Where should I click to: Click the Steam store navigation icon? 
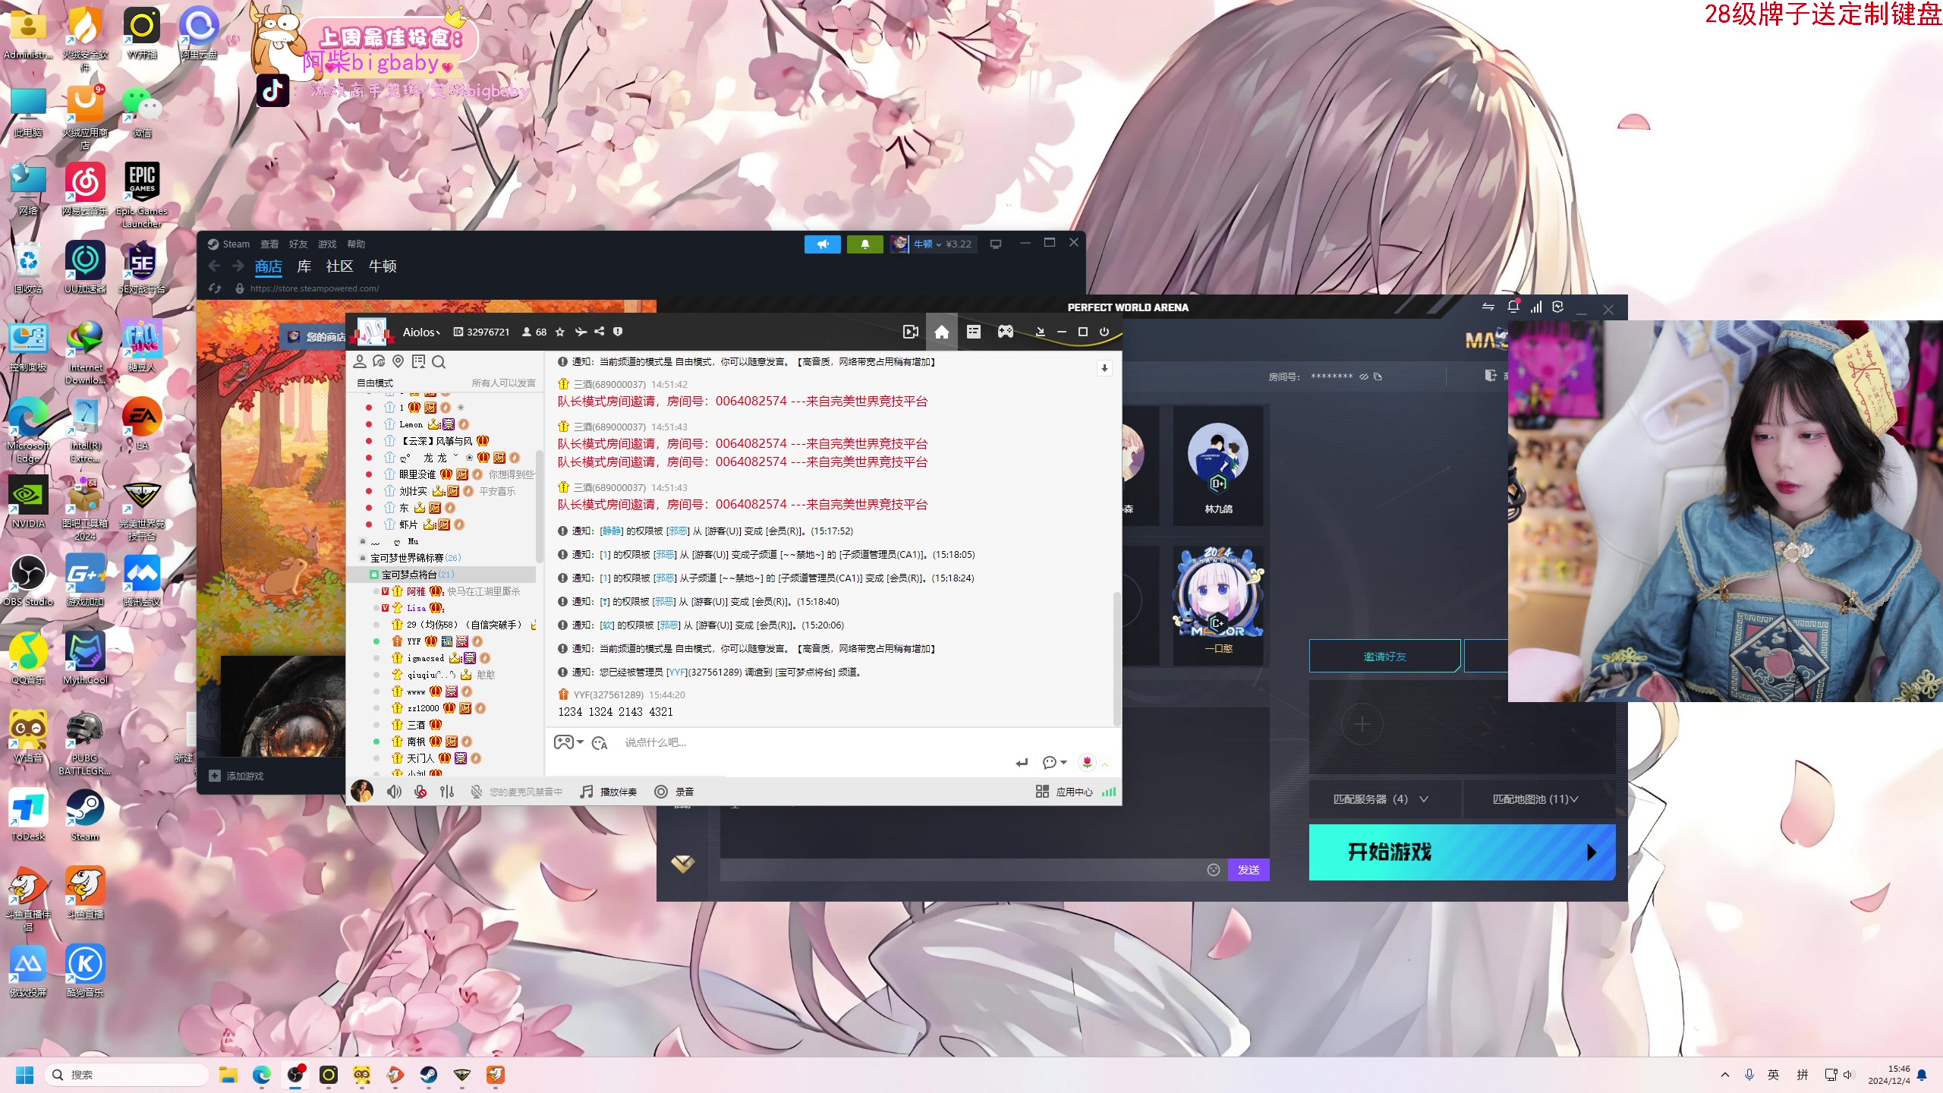(x=268, y=266)
